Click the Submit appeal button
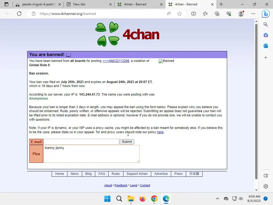Screen dimensions: 273x205 [127, 142]
